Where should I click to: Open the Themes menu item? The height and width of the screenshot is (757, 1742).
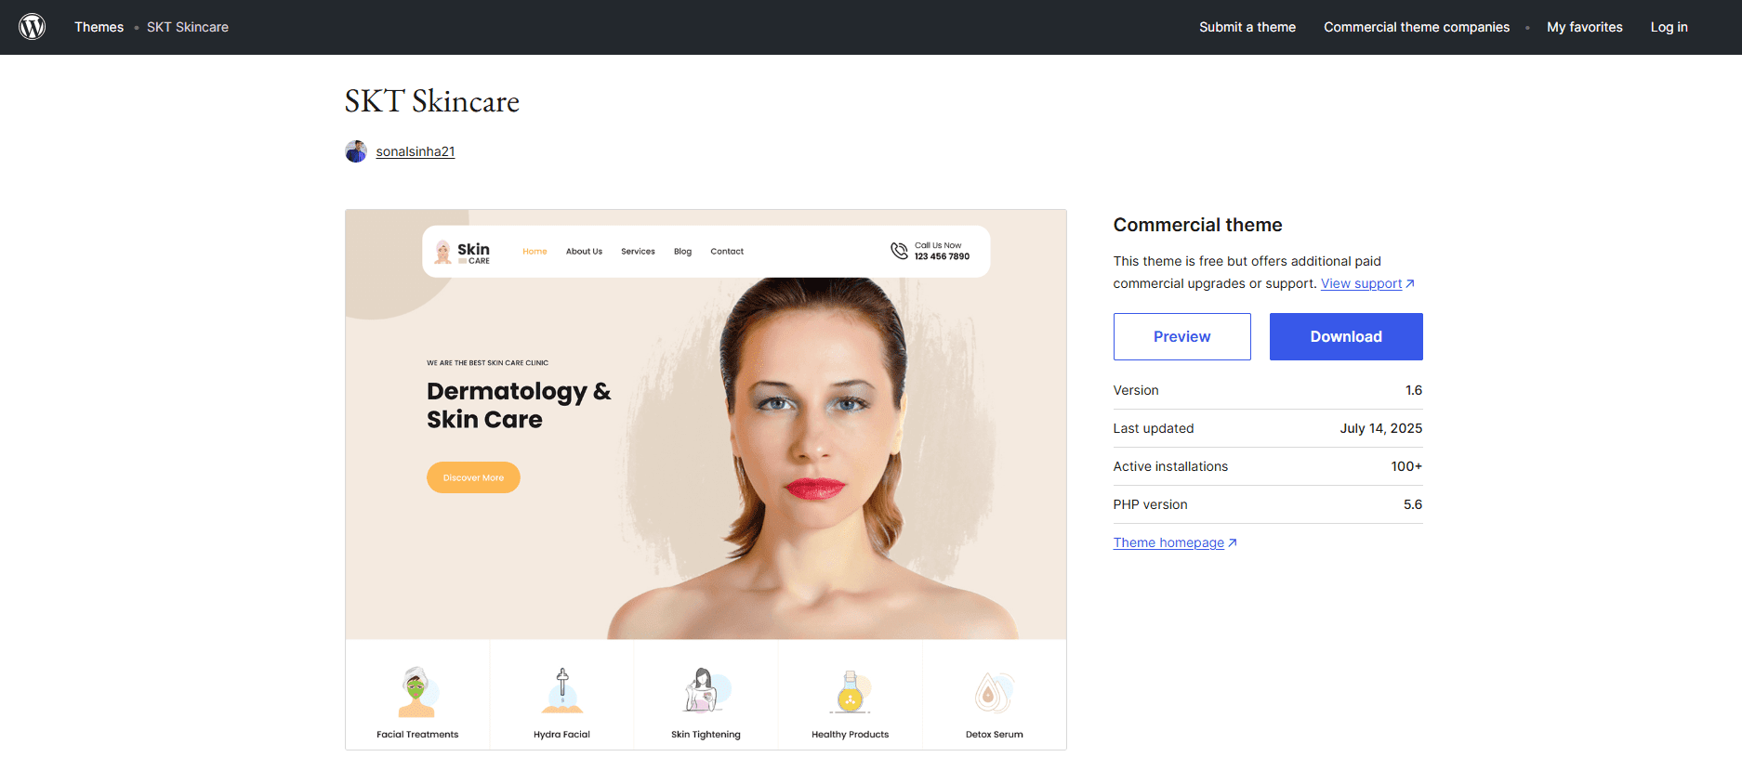tap(99, 27)
